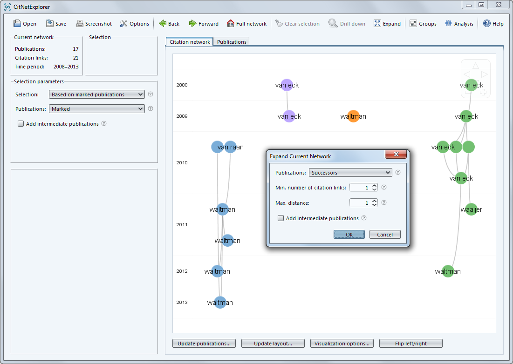513x364 pixels.
Task: Click the help icon beside Max. distance
Action: pyautogui.click(x=384, y=203)
